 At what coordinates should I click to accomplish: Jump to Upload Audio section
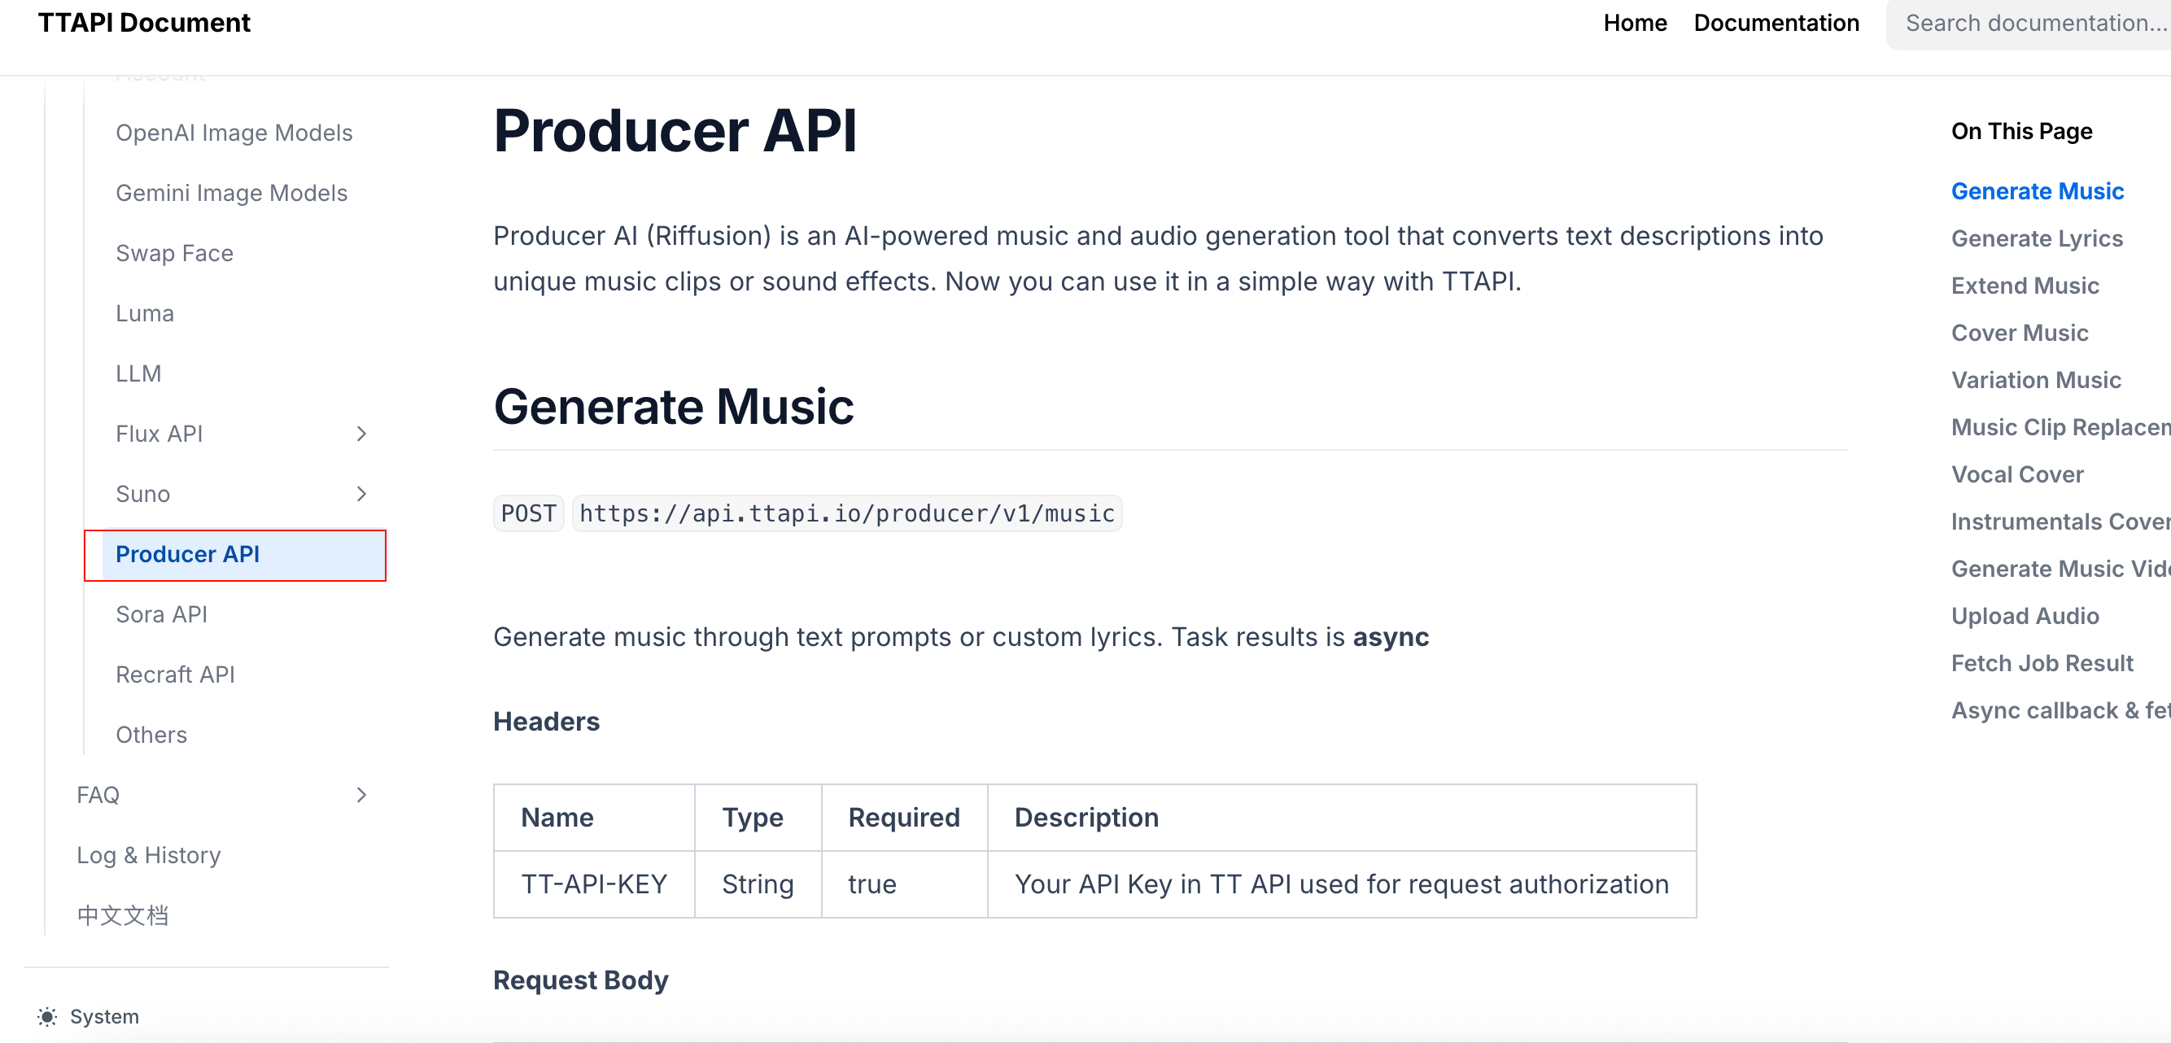click(2025, 616)
